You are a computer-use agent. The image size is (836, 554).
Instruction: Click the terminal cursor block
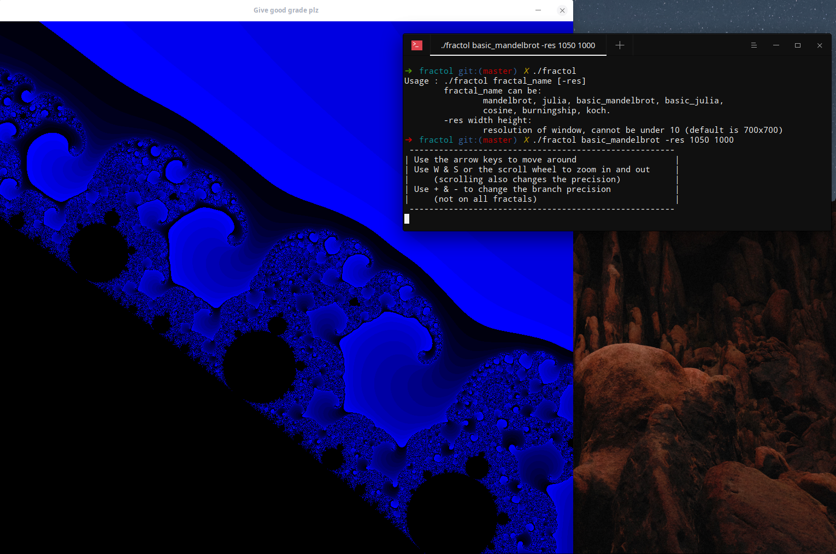point(407,219)
